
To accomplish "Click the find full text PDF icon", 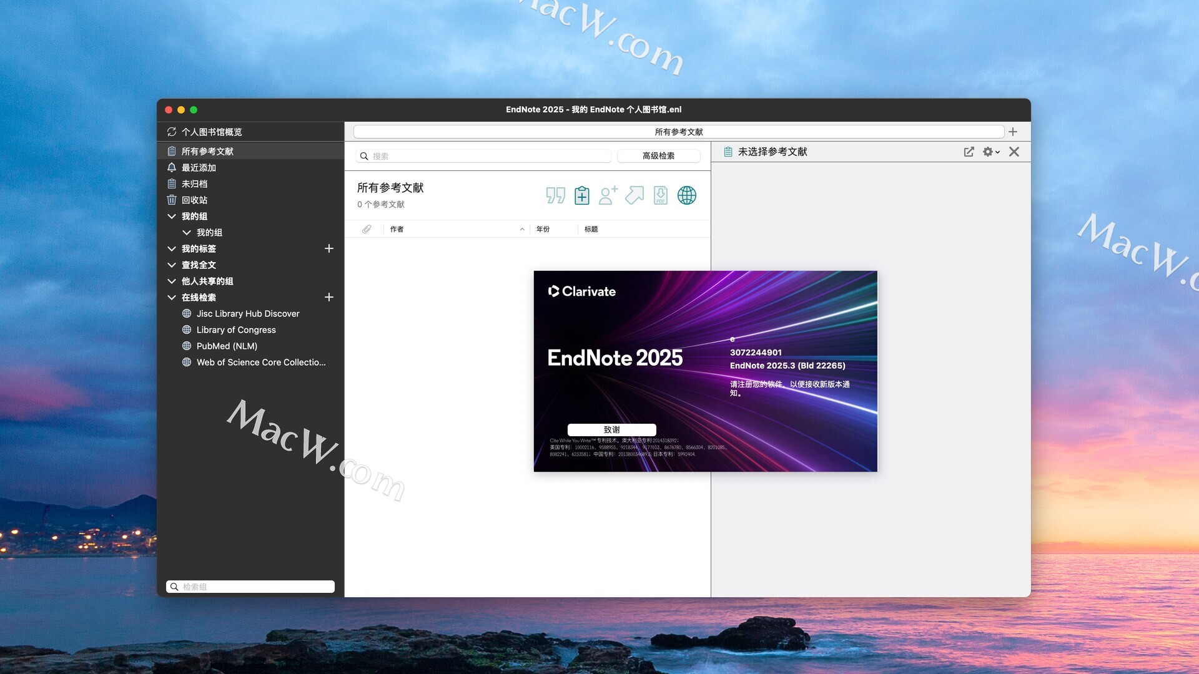I will pyautogui.click(x=660, y=195).
